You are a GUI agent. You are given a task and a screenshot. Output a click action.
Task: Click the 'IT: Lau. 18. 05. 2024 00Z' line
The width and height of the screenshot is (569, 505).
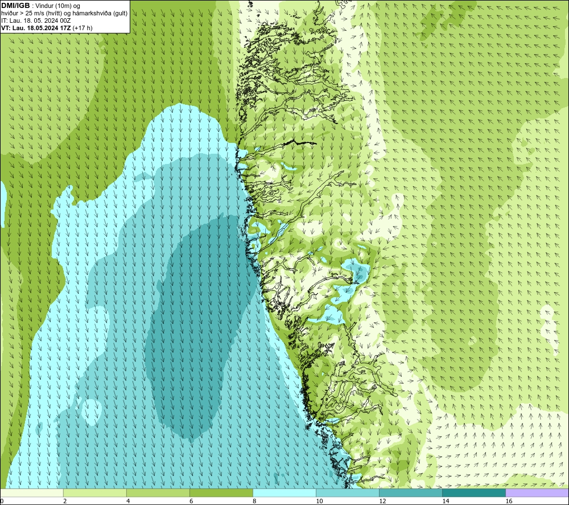point(36,20)
